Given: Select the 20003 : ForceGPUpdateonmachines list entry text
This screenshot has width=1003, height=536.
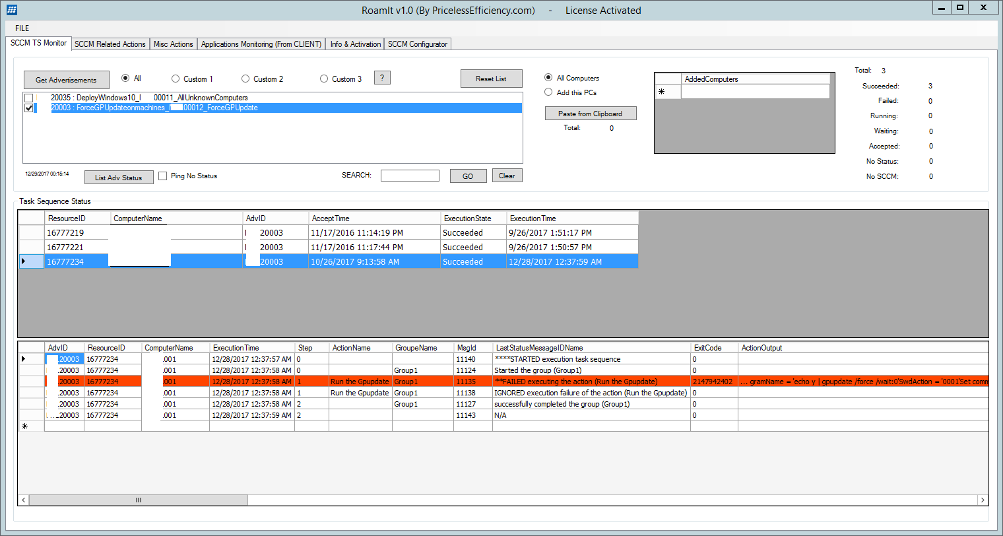Looking at the screenshot, I should tap(154, 108).
